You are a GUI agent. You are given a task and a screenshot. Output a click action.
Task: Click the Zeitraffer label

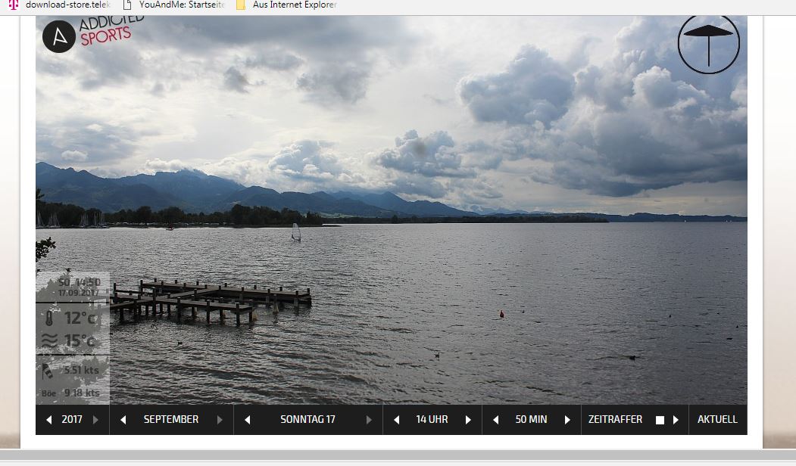coord(615,419)
